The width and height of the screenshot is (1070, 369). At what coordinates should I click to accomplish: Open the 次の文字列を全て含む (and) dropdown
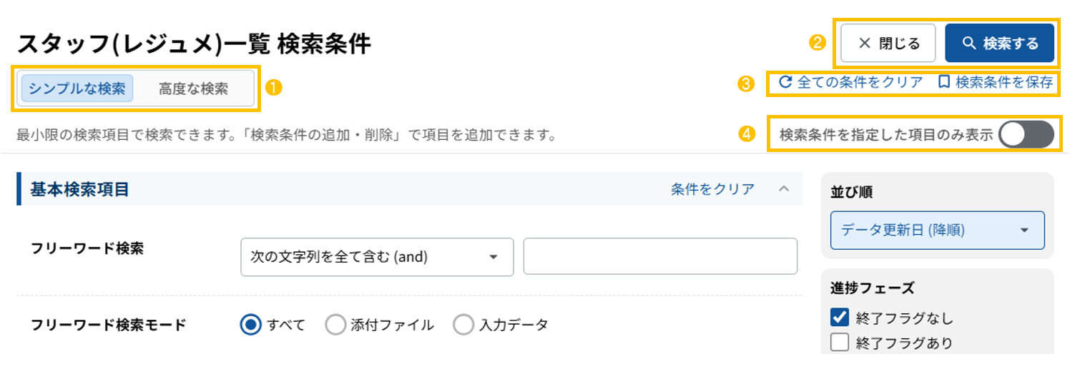pos(377,257)
